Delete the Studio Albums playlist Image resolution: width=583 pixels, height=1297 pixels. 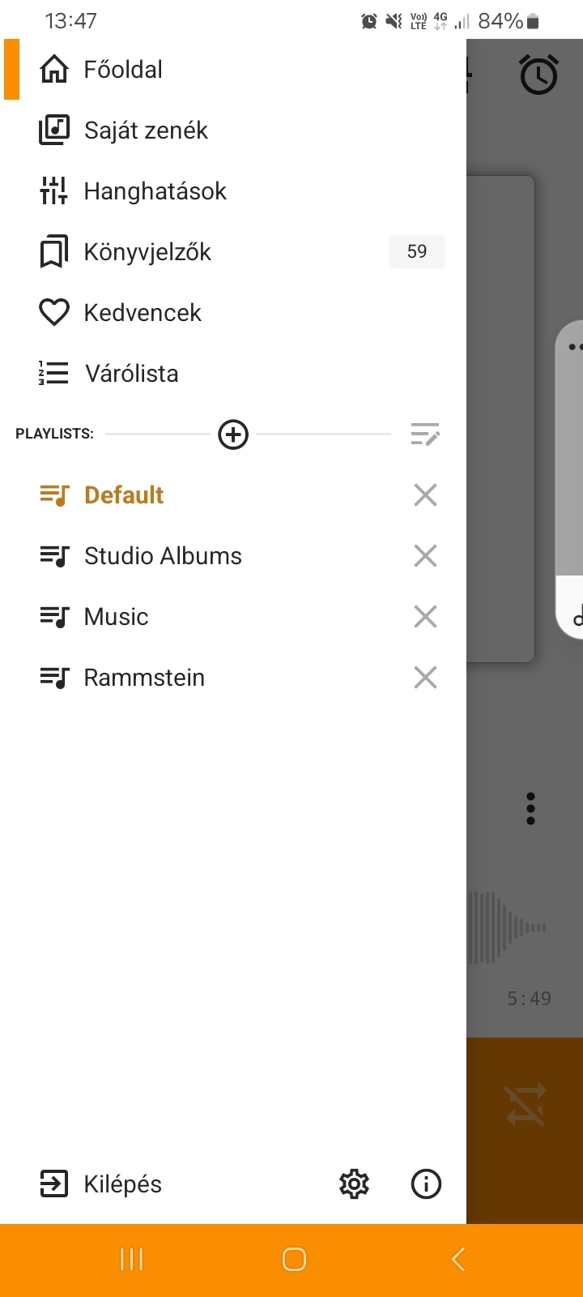click(425, 556)
